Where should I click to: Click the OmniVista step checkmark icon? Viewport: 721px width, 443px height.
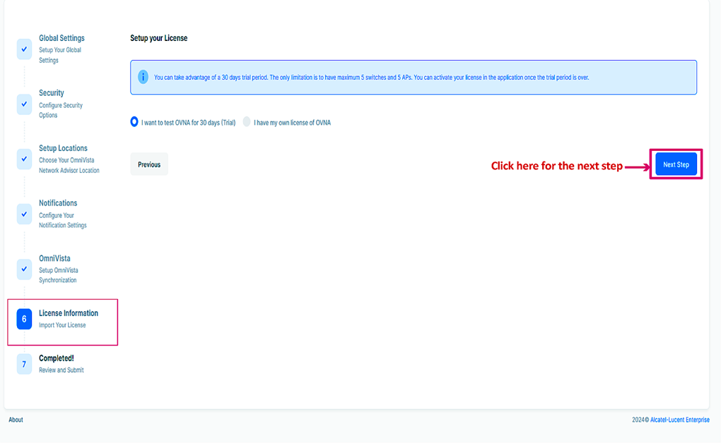pos(24,269)
